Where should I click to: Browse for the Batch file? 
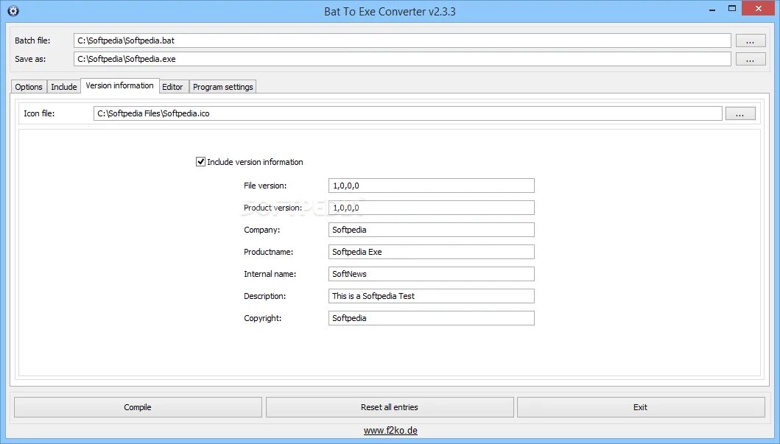[750, 40]
